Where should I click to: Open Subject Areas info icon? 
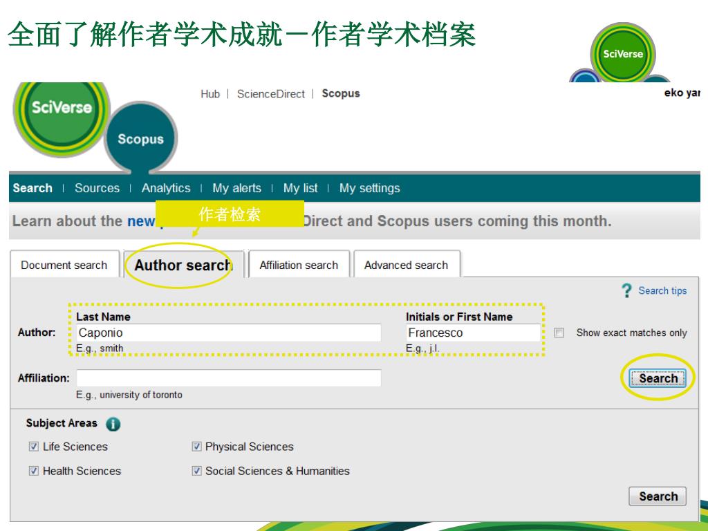(x=113, y=424)
